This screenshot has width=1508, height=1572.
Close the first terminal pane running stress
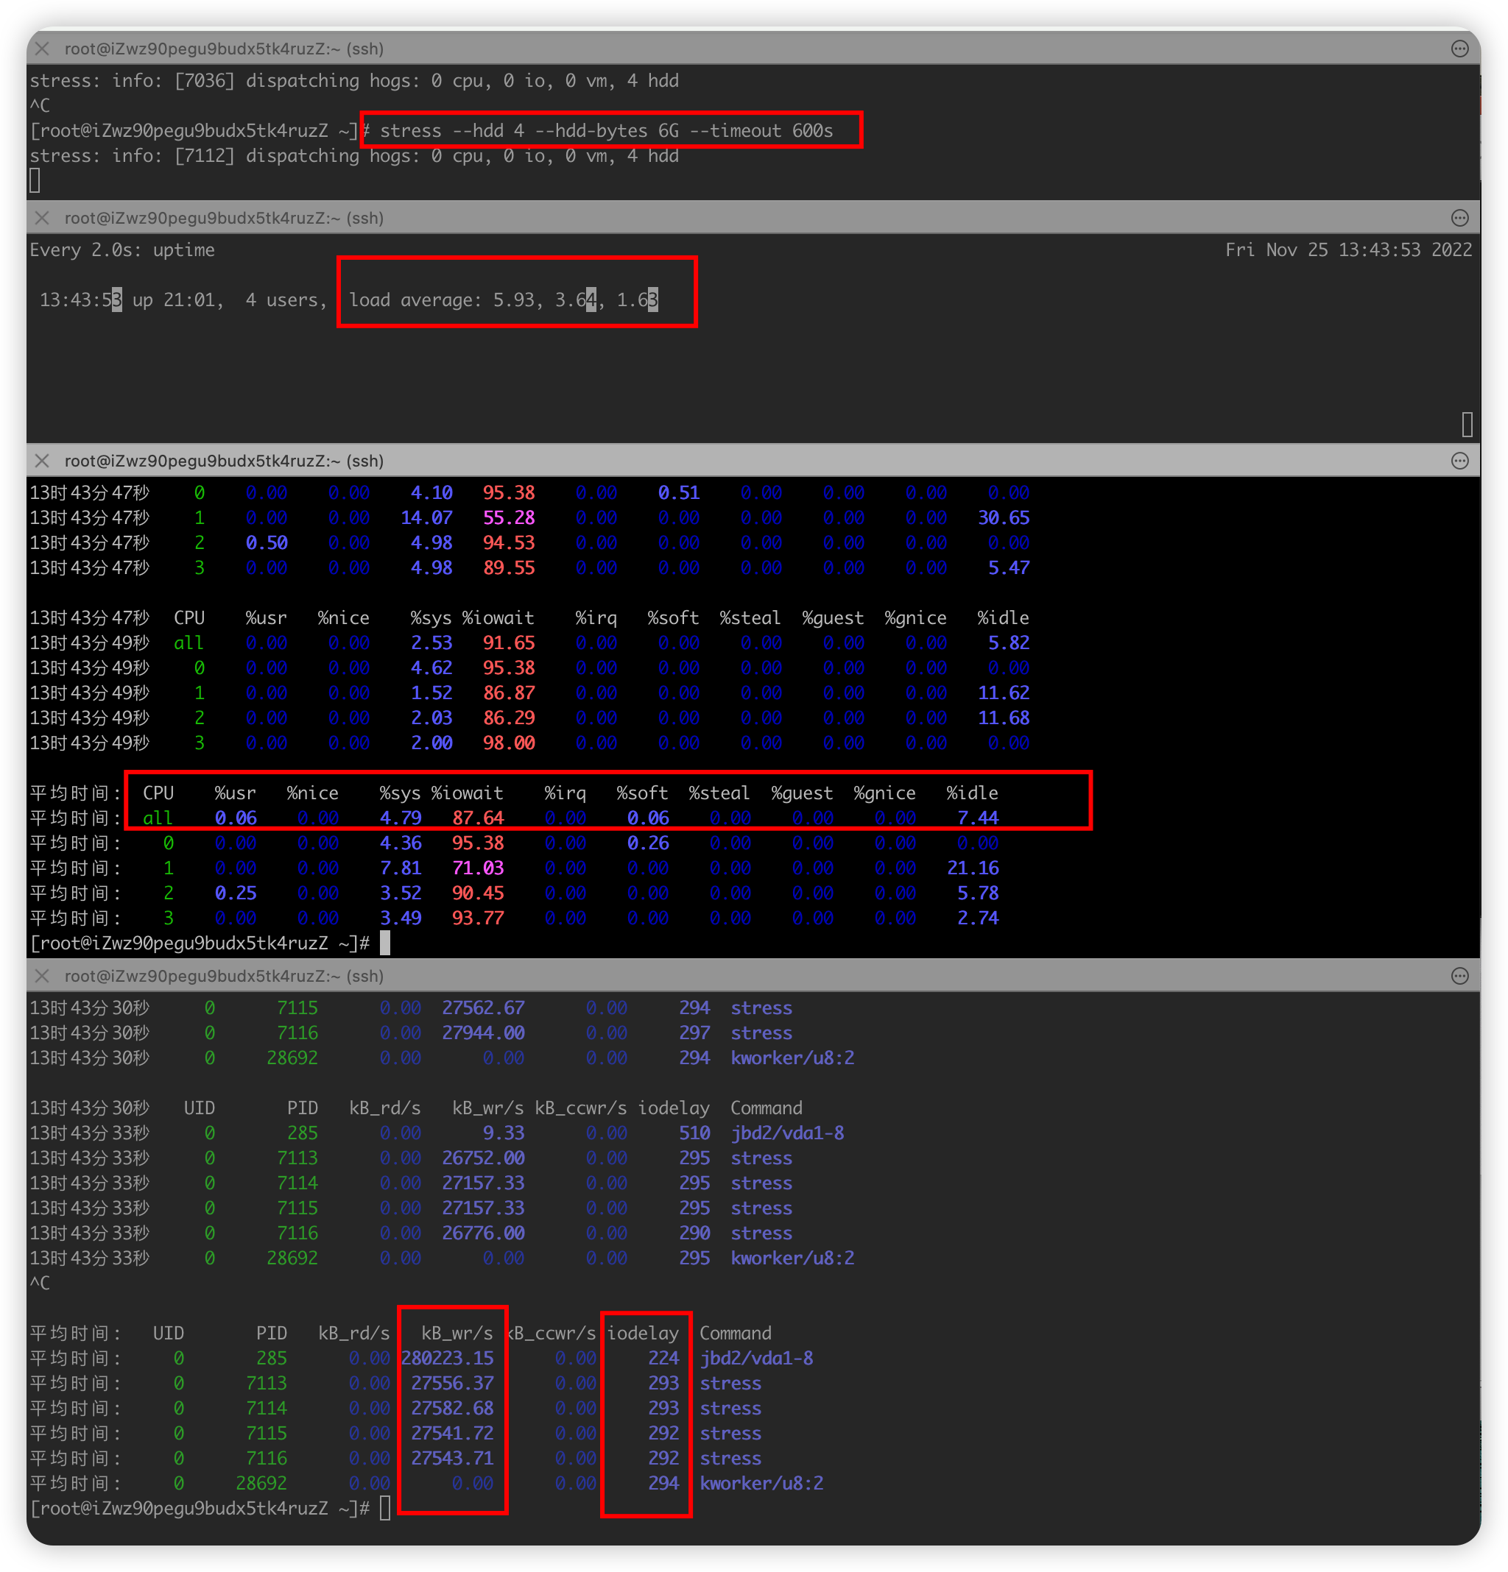[x=43, y=49]
